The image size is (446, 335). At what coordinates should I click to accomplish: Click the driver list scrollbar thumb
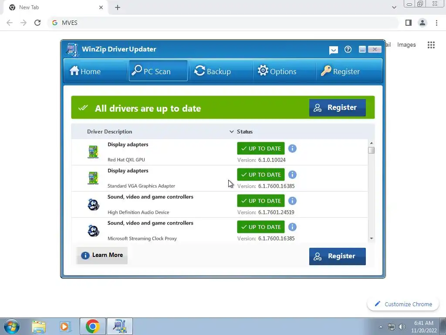tap(371, 150)
